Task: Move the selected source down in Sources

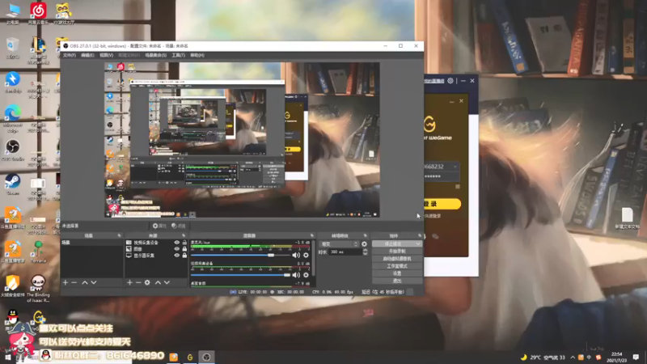Action: pyautogui.click(x=167, y=282)
